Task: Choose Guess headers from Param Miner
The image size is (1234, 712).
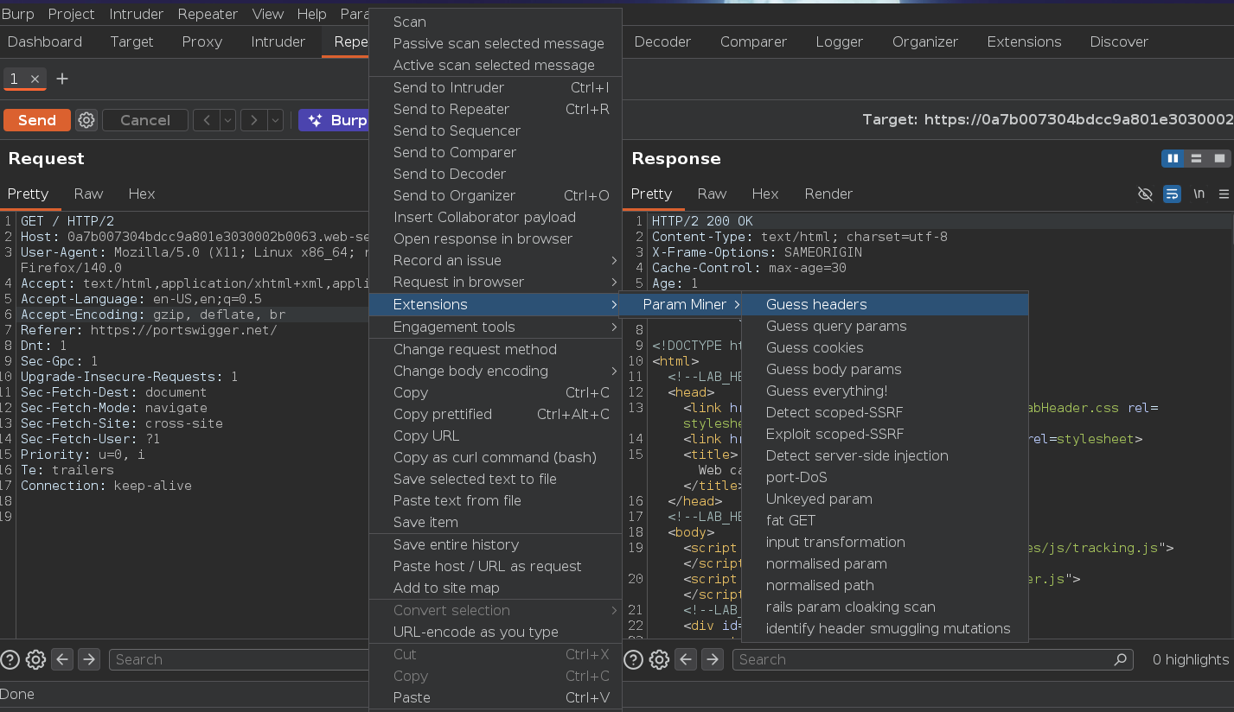Action: (886, 304)
